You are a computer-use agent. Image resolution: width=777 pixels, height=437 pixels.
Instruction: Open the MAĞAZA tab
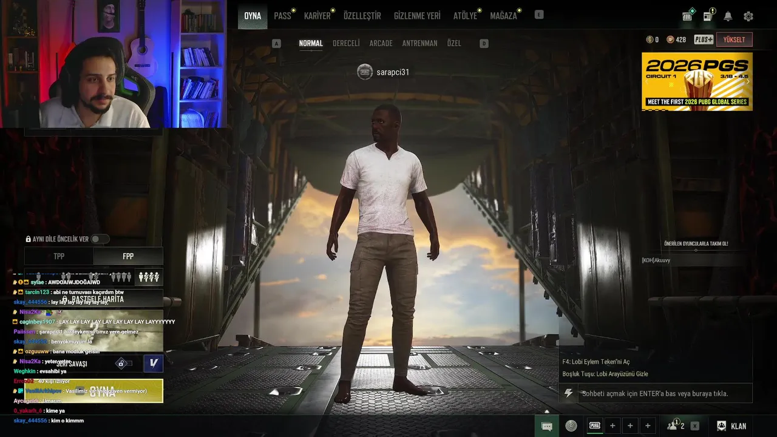pos(503,16)
